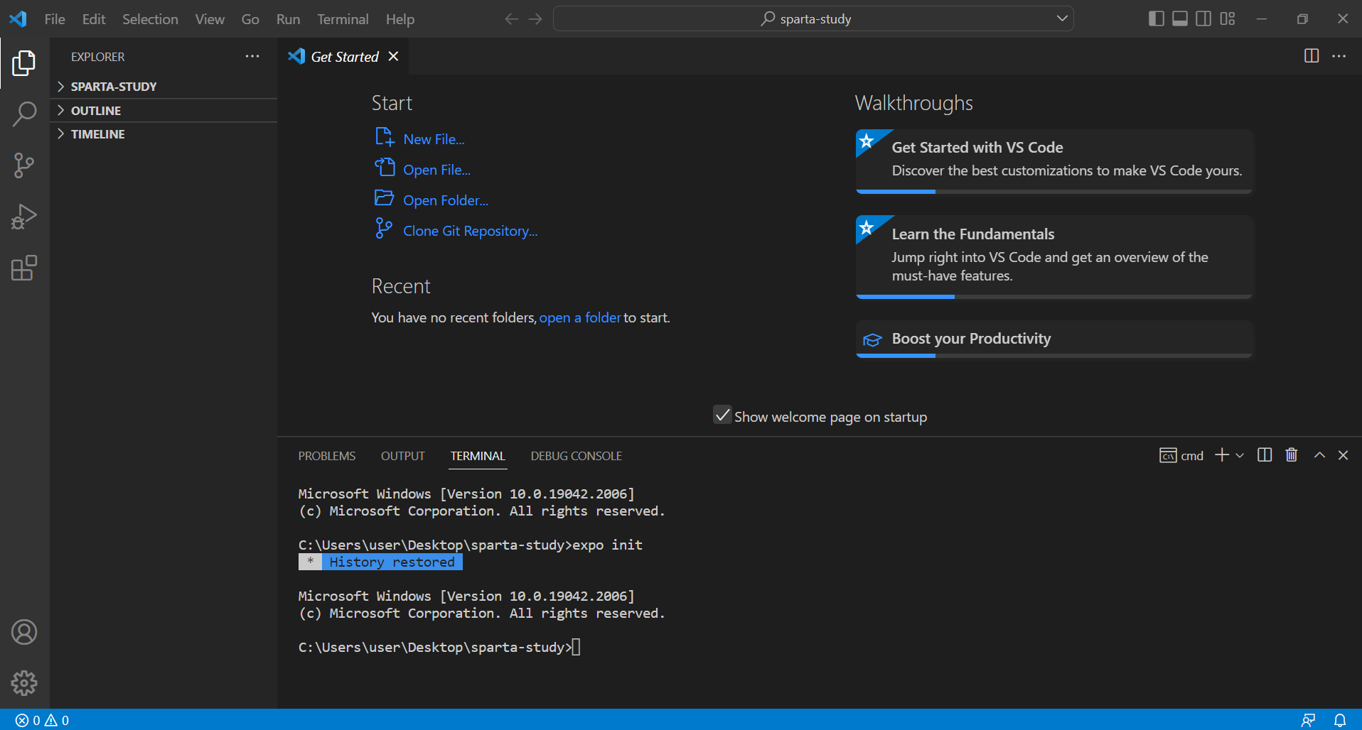Open the View menu
Image resolution: width=1362 pixels, height=730 pixels.
[x=210, y=19]
